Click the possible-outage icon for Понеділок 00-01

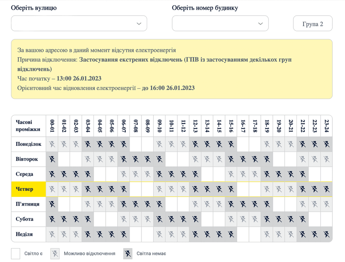click(x=52, y=144)
